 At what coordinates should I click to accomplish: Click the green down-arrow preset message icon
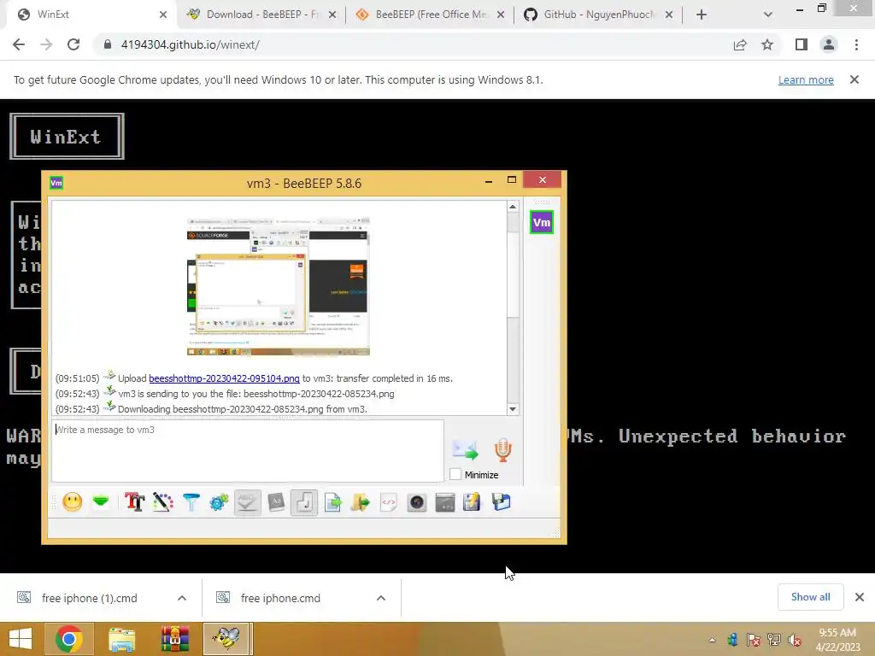(x=101, y=501)
